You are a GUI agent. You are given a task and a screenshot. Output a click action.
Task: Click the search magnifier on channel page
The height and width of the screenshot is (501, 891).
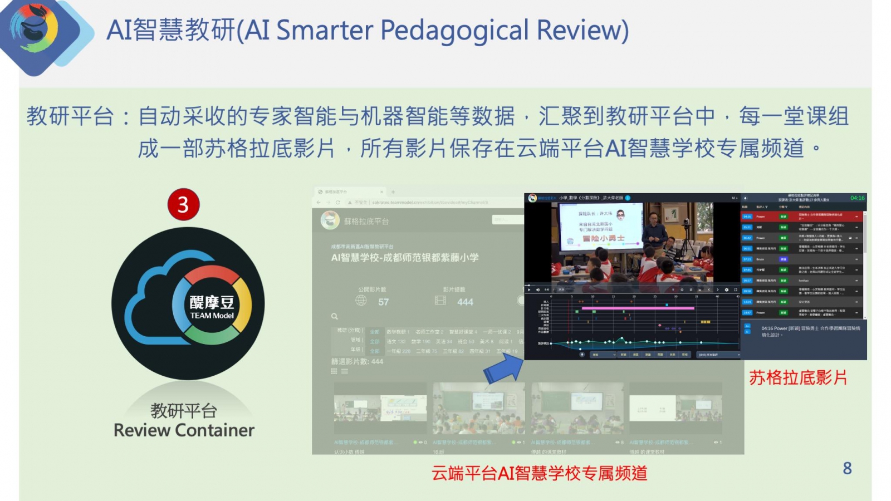[335, 316]
